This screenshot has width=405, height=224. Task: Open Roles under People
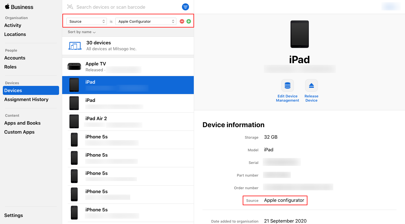(x=10, y=67)
